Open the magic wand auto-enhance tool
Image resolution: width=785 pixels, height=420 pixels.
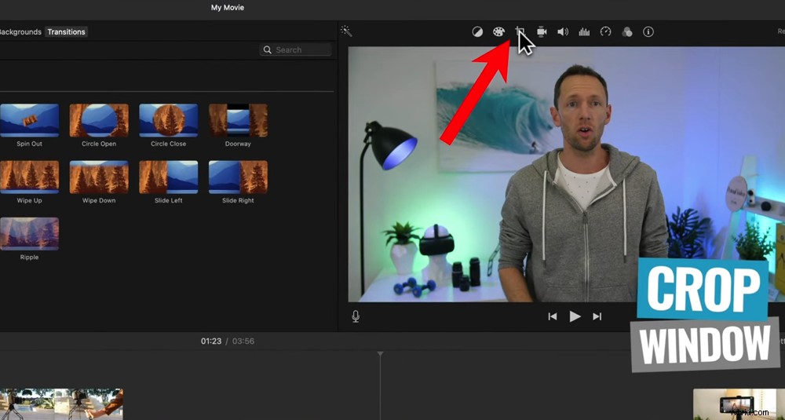pos(346,31)
